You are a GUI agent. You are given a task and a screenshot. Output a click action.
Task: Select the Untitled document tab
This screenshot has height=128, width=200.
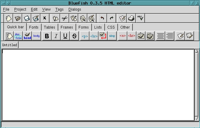pyautogui.click(x=10, y=45)
